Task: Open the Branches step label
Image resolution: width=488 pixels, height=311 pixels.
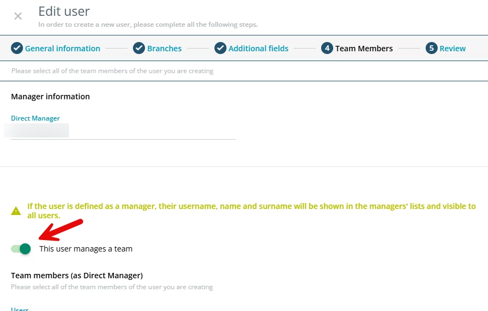Action: coord(164,49)
